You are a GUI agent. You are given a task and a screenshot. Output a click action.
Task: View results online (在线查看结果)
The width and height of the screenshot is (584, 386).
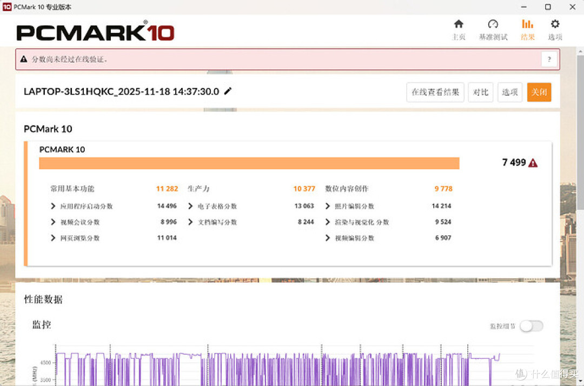click(435, 92)
